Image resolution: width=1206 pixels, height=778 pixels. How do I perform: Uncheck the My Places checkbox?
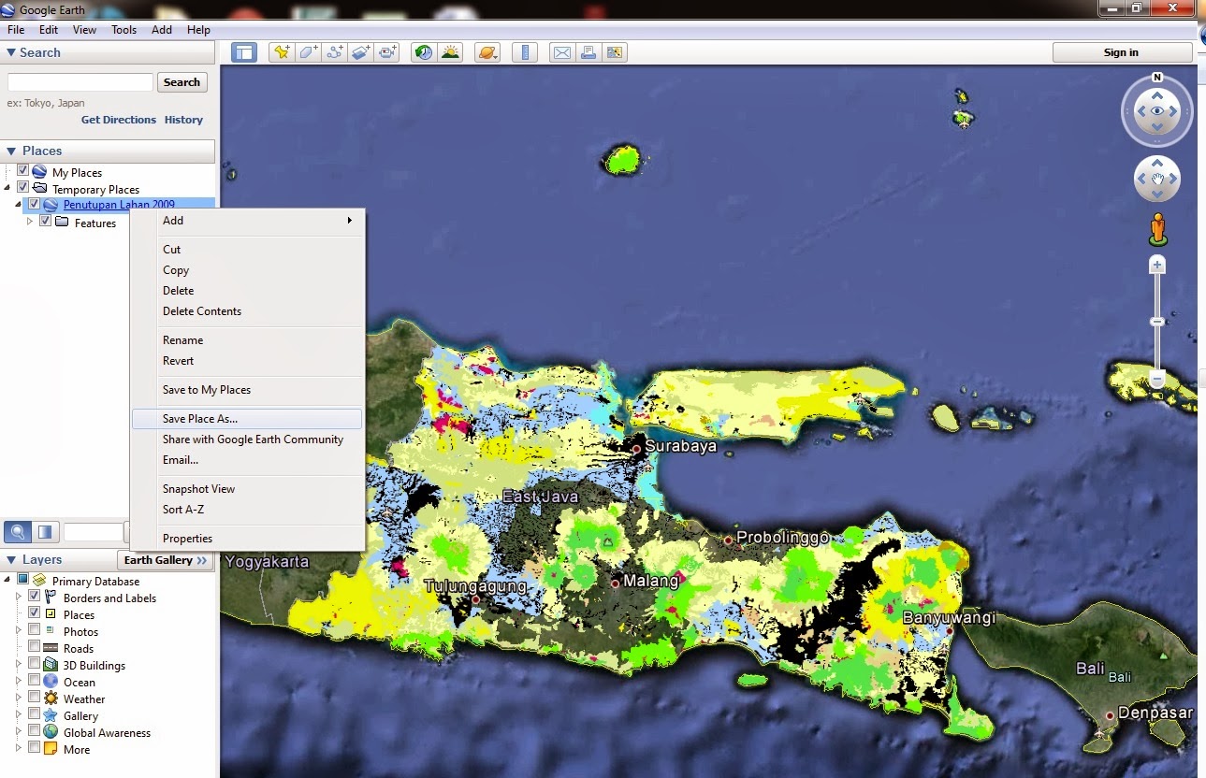(x=23, y=171)
